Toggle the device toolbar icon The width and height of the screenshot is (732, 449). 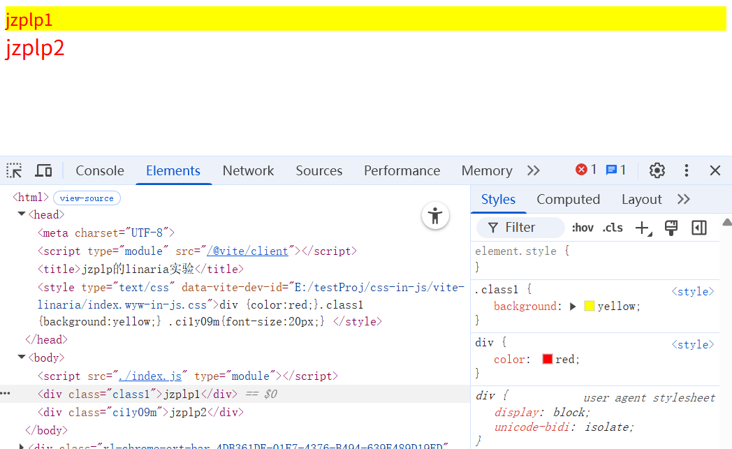[x=43, y=170]
